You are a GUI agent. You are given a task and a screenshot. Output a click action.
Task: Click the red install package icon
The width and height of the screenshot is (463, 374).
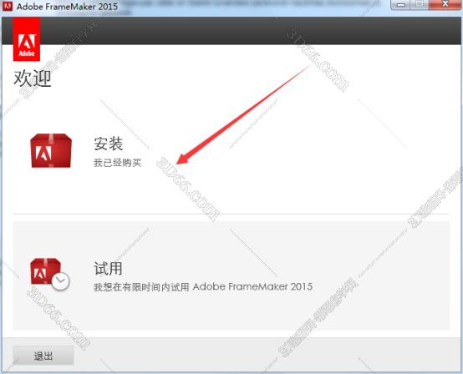51,151
